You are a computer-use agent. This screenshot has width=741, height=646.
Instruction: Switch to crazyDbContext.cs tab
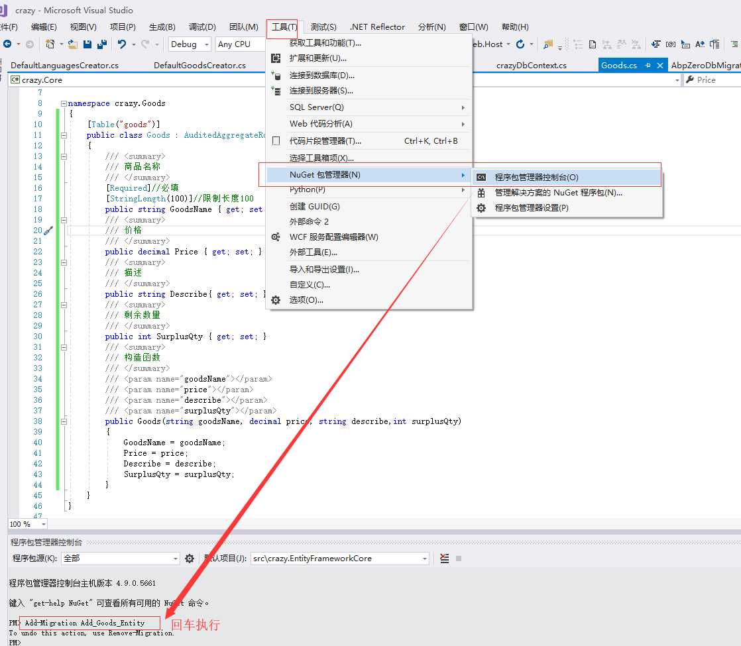point(531,65)
